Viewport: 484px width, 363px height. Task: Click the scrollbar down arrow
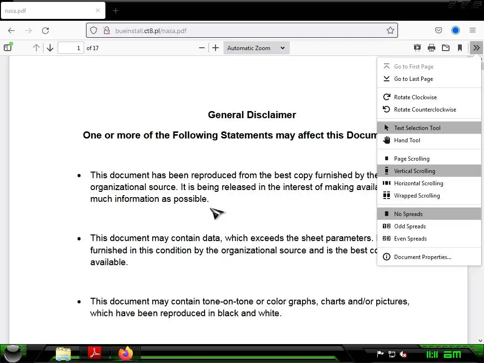(480, 341)
